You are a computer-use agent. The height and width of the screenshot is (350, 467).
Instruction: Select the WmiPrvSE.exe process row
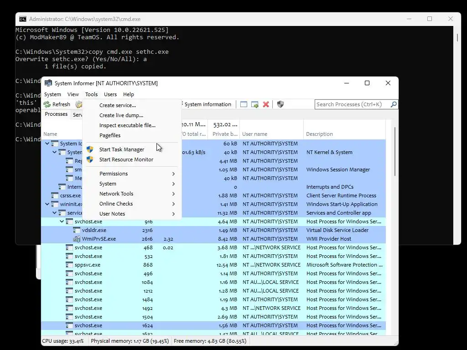tap(213, 239)
